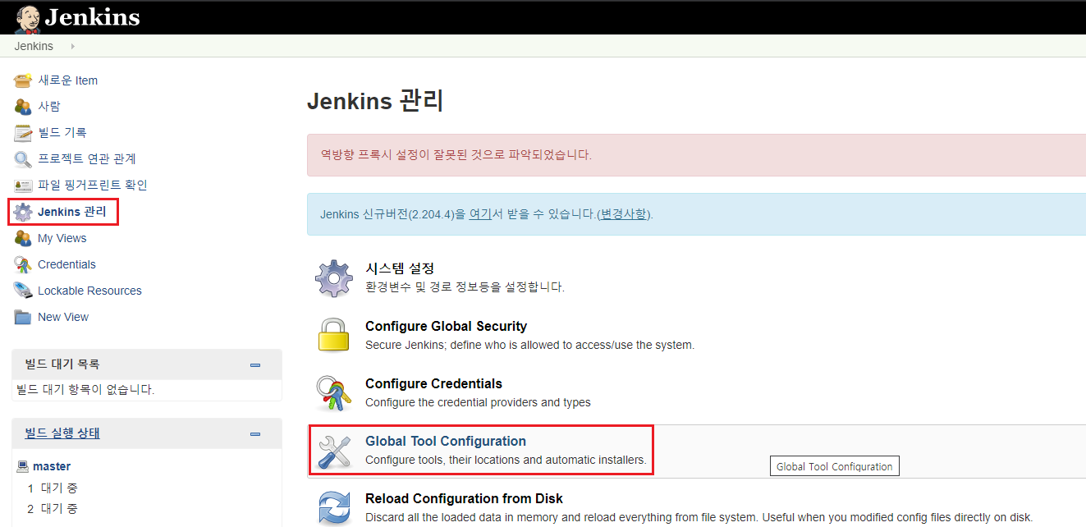The height and width of the screenshot is (527, 1086).
Task: Click the My Views icon
Action: click(23, 238)
